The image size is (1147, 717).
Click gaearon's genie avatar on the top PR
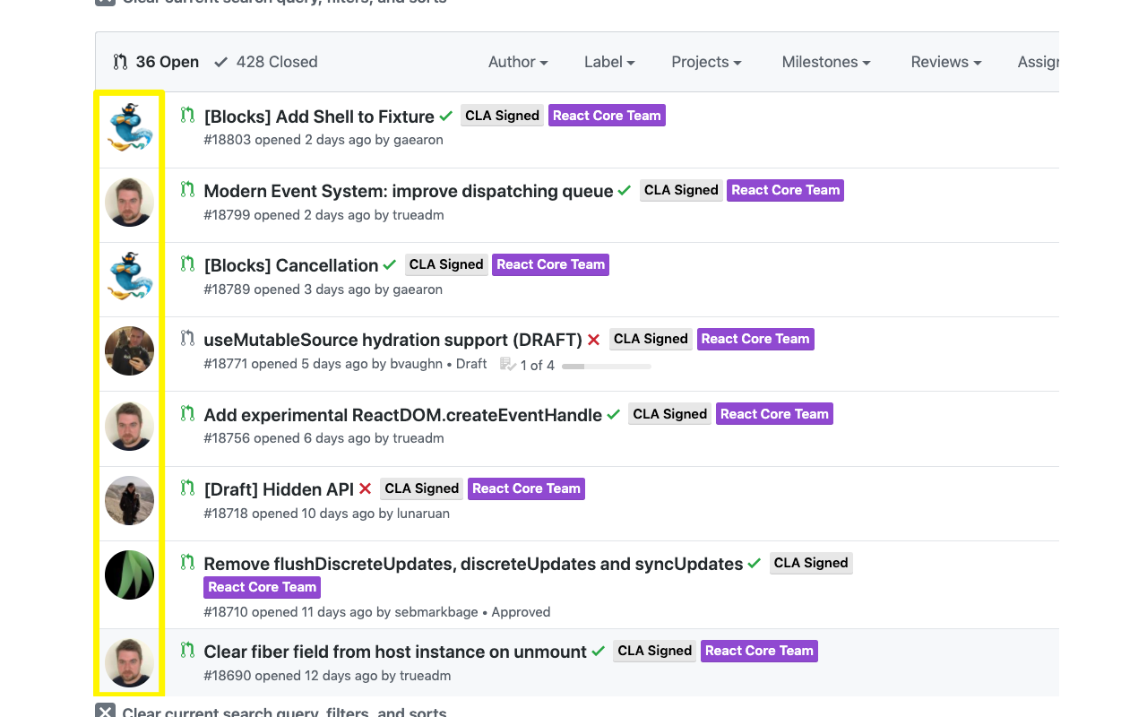[129, 127]
